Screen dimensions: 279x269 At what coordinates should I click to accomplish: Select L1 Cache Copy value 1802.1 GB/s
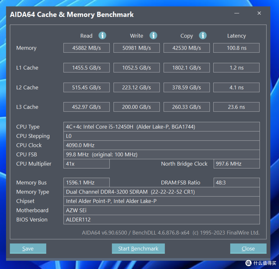tap(187, 68)
